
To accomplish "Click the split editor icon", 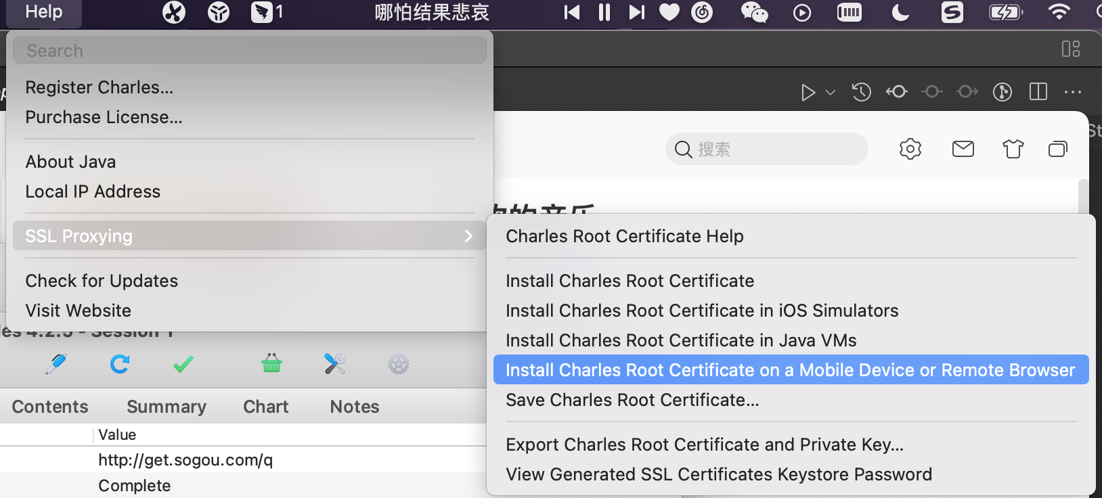I will [1038, 91].
